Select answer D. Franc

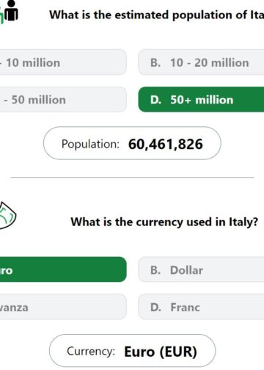pyautogui.click(x=201, y=307)
